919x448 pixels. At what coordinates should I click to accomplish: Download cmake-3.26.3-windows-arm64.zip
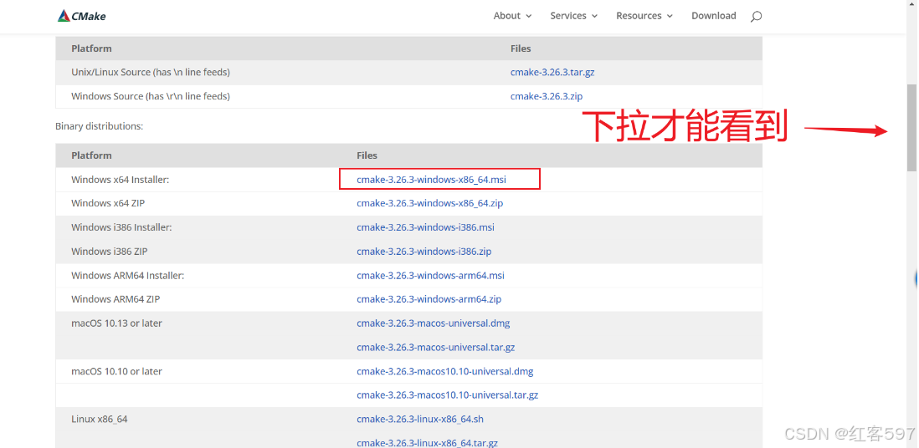click(x=429, y=299)
